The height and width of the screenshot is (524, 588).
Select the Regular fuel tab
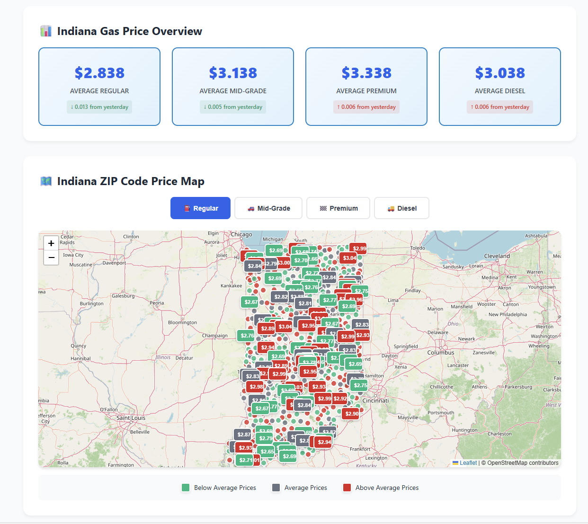click(200, 208)
